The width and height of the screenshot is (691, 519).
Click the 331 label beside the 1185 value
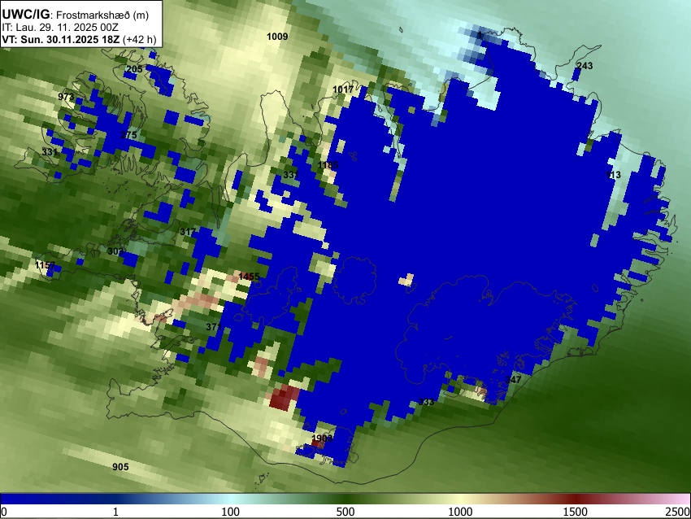(x=291, y=175)
